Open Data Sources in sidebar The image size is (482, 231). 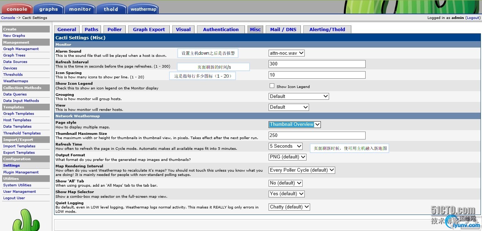[x=15, y=62]
